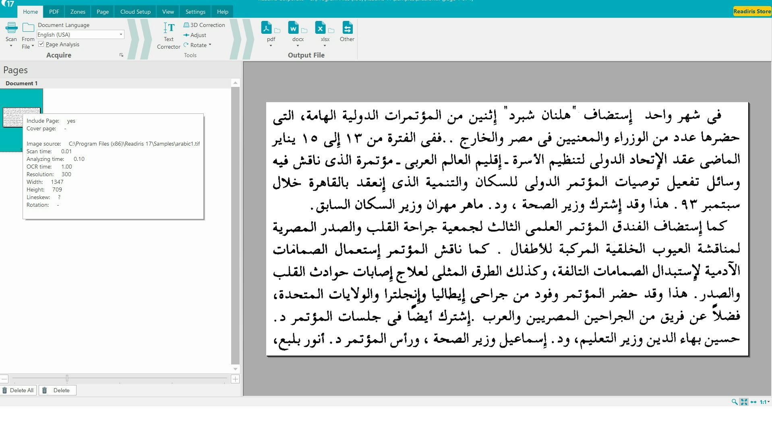
Task: Open the View ribbon tab
Action: [x=168, y=12]
